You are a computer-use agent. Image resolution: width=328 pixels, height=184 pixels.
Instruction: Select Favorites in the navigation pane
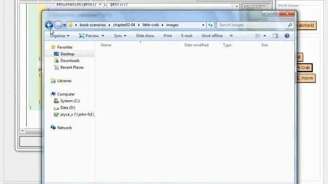coord(65,47)
